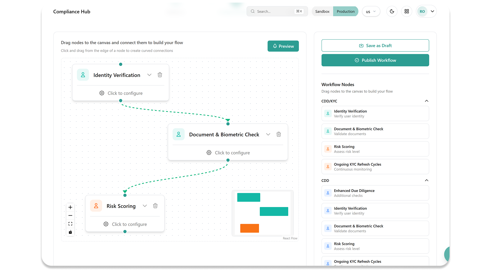Screen dimensions: 488x274
Task: Collapse the CDD/KYC section
Action: tap(426, 101)
